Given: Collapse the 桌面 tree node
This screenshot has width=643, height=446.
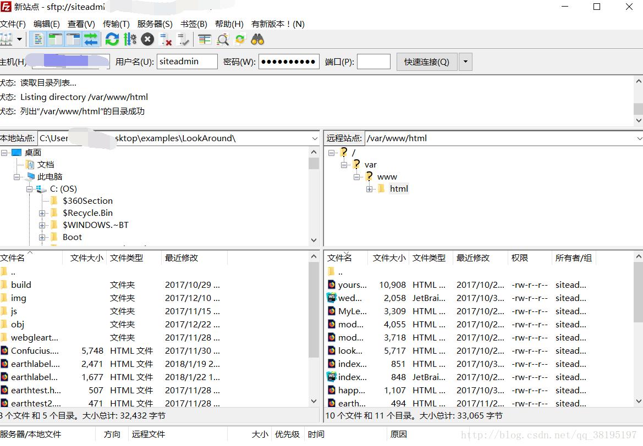Looking at the screenshot, I should [x=4, y=153].
